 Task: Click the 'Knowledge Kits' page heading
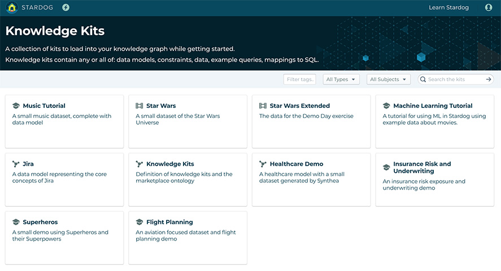pos(55,31)
